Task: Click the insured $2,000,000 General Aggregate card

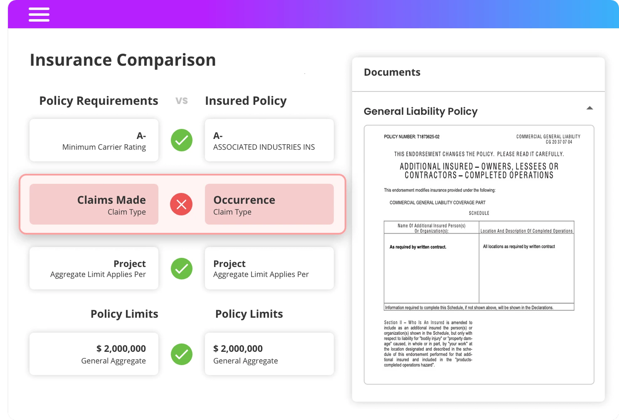Action: click(x=269, y=354)
